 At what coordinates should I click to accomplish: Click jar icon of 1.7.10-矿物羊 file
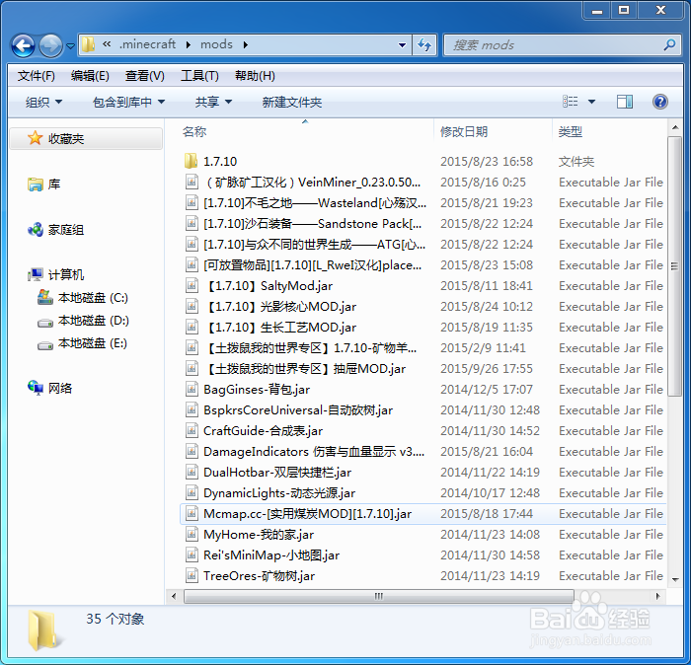click(x=192, y=347)
